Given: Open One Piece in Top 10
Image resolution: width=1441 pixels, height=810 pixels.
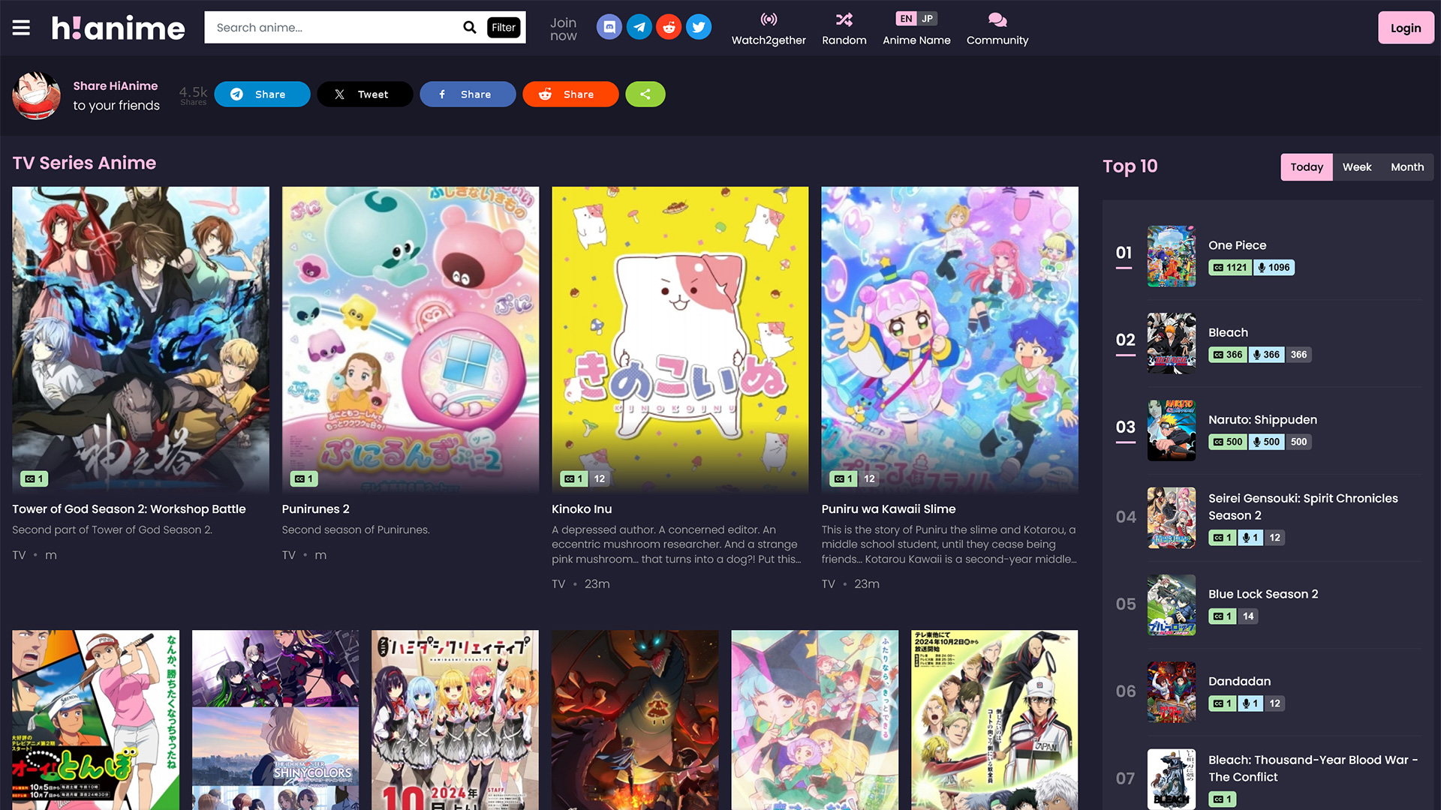Looking at the screenshot, I should [1237, 245].
